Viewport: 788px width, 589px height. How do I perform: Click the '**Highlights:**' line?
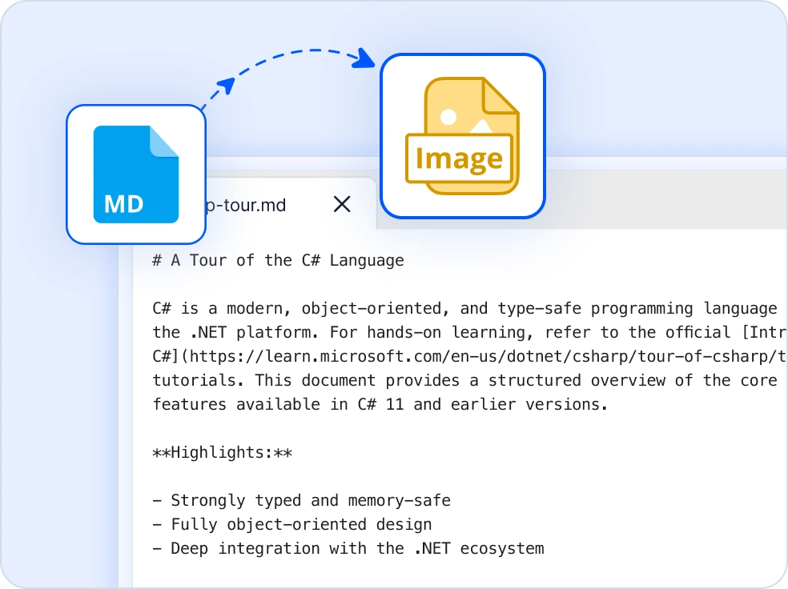click(x=222, y=452)
